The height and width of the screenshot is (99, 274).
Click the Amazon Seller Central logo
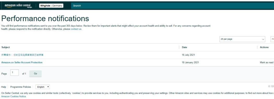18,6
